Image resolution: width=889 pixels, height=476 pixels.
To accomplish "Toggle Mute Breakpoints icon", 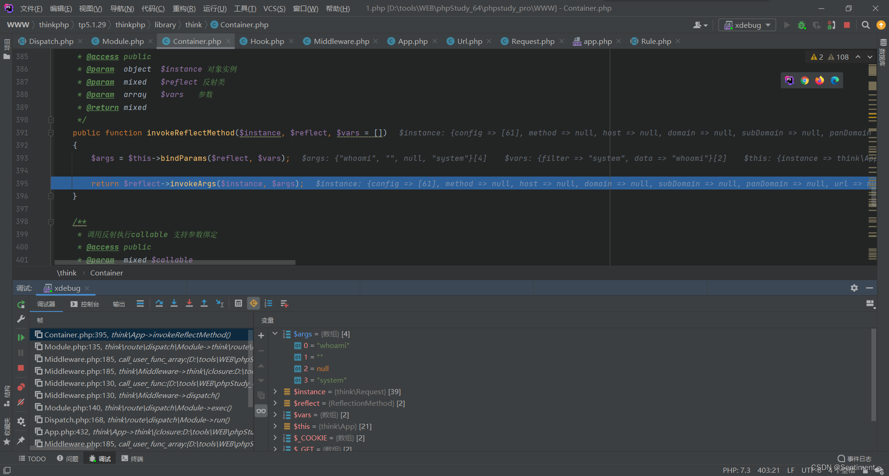I will tap(21, 402).
